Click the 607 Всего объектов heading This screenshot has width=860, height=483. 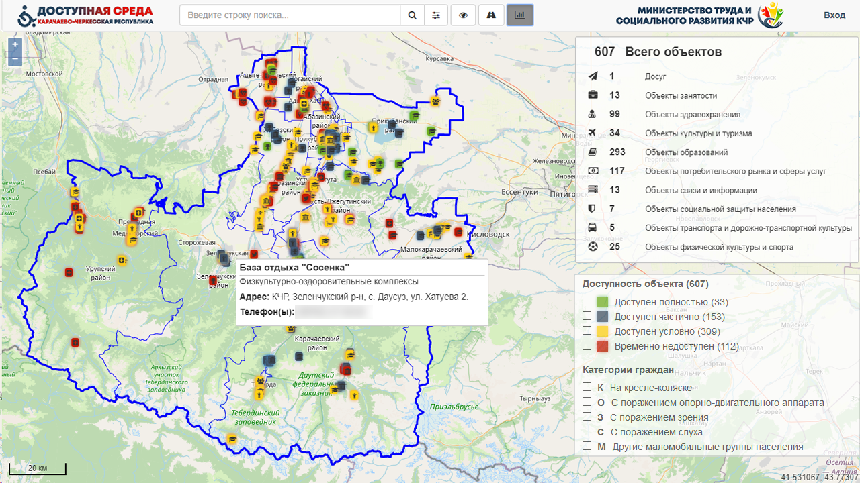tap(658, 52)
